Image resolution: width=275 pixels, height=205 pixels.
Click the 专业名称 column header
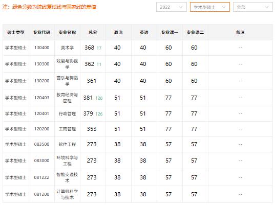[x=68, y=32]
